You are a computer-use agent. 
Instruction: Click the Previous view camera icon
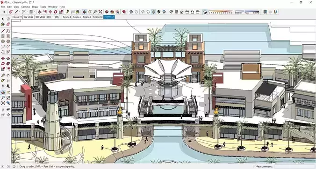pos(8,103)
